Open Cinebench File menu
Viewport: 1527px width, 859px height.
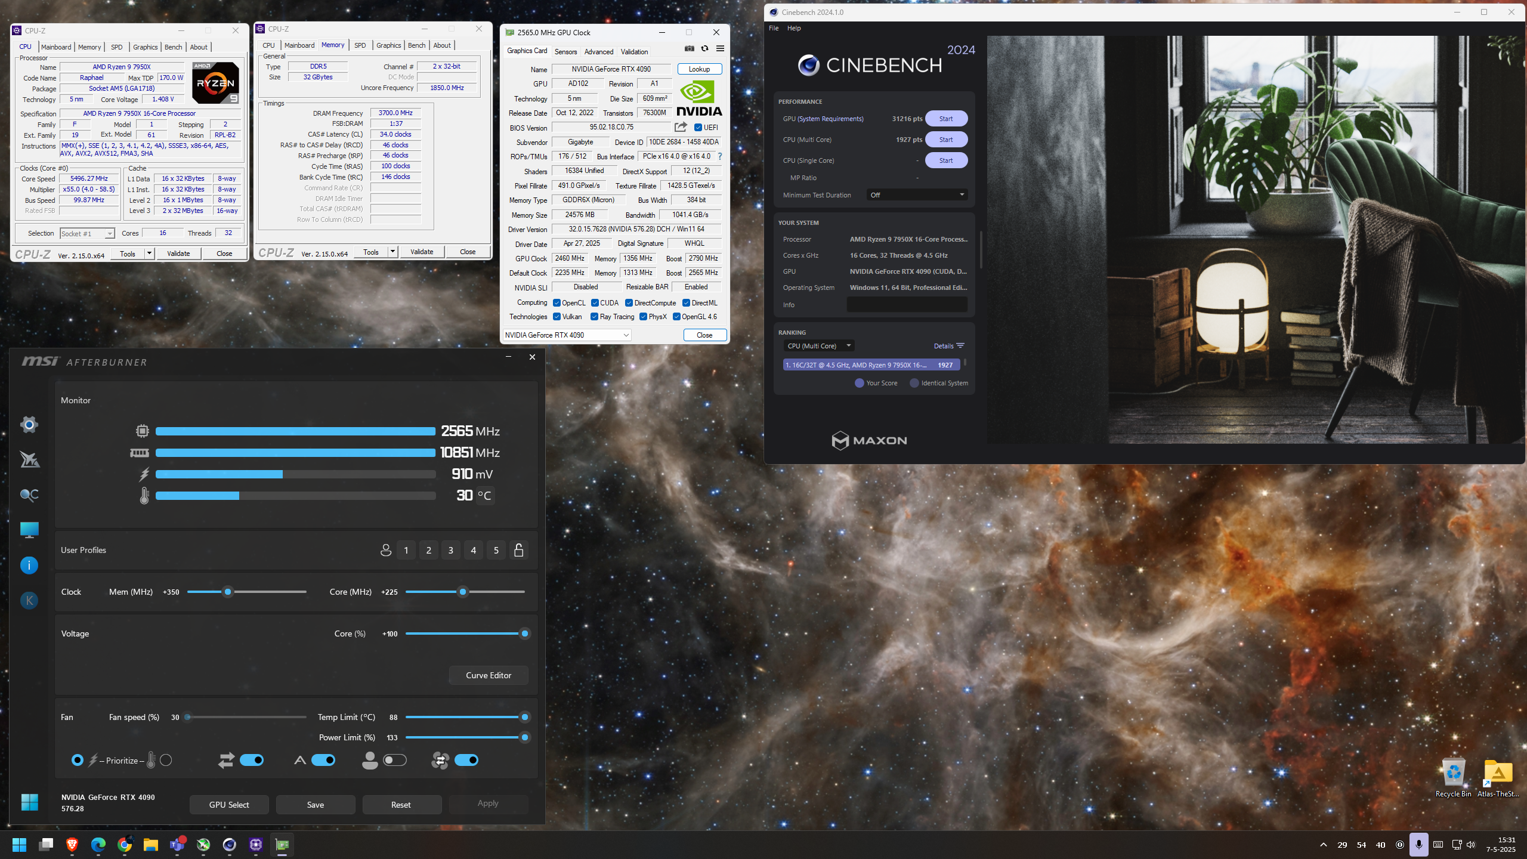point(774,28)
